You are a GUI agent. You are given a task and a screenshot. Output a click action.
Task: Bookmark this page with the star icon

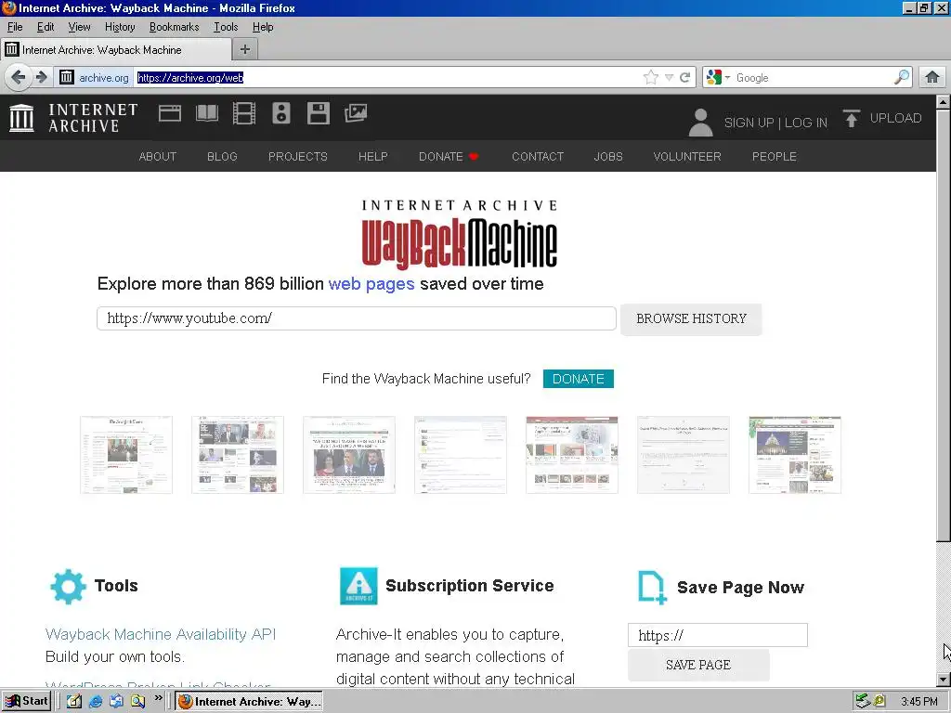pyautogui.click(x=651, y=78)
